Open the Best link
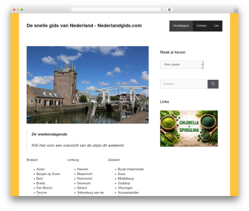This screenshot has height=211, width=249. coord(39,179)
